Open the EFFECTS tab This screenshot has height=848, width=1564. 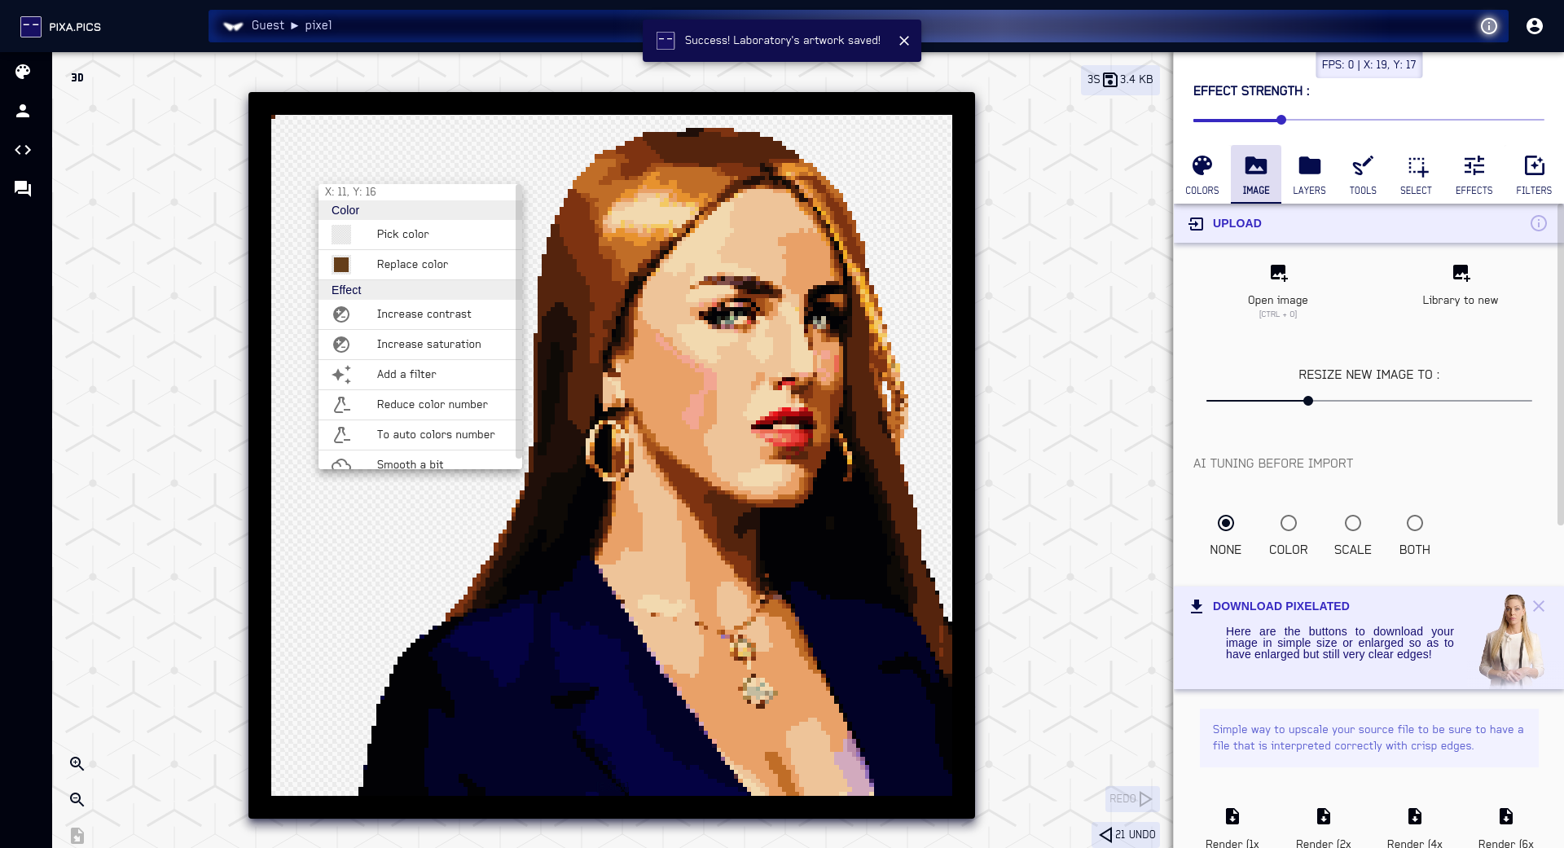click(1474, 174)
